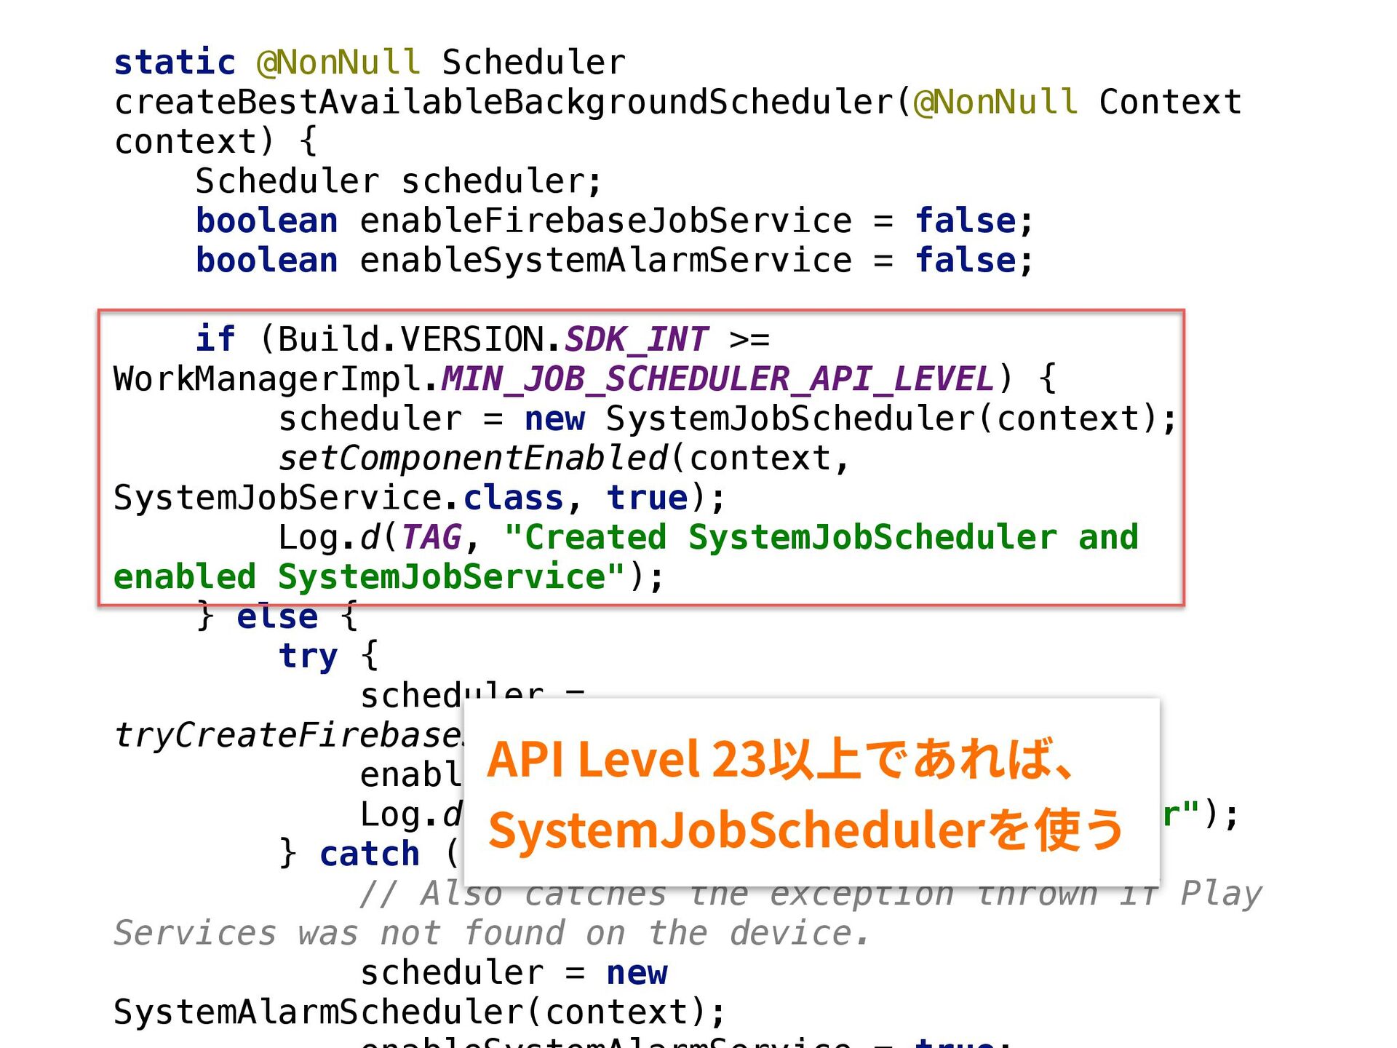Click the SDK_INT constant

click(x=636, y=339)
